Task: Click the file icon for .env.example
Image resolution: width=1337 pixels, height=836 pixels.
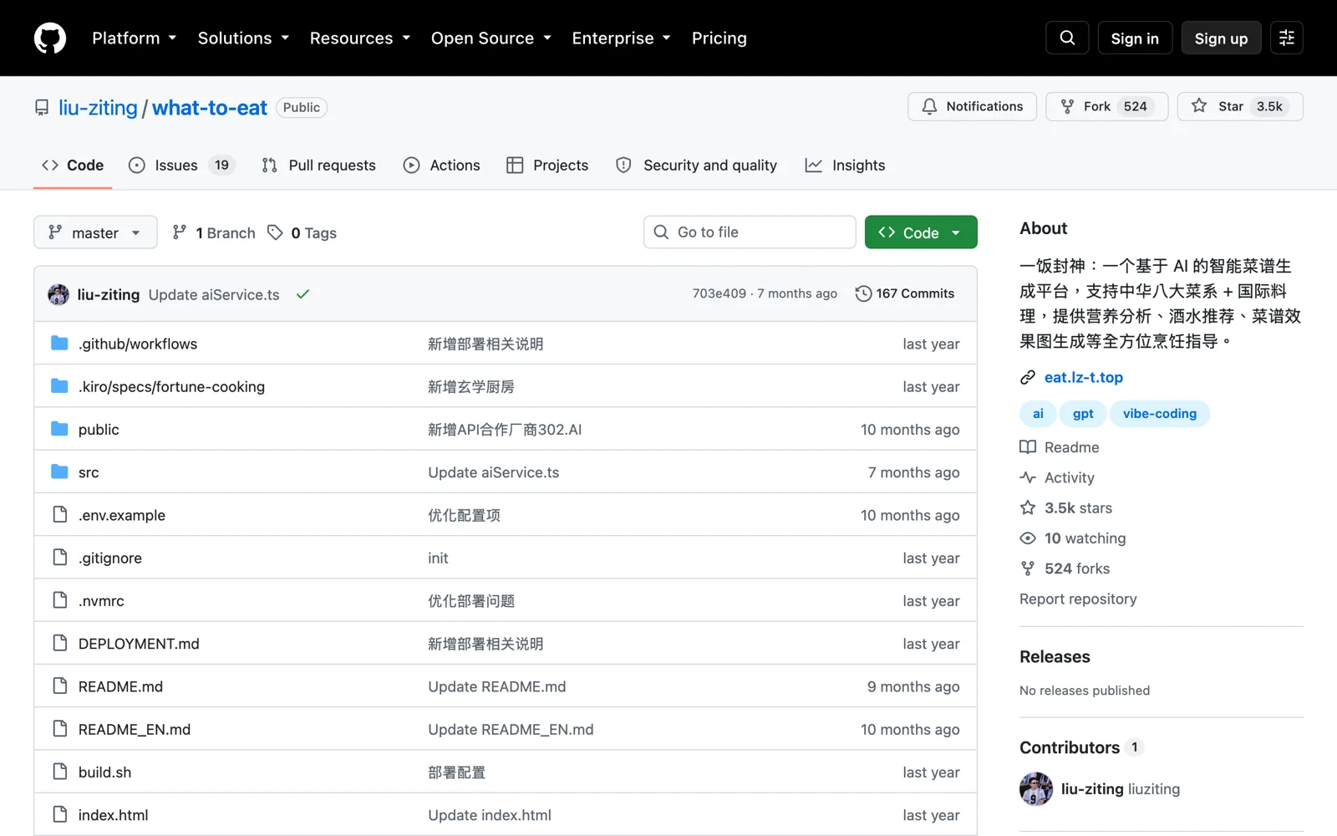Action: [59, 514]
